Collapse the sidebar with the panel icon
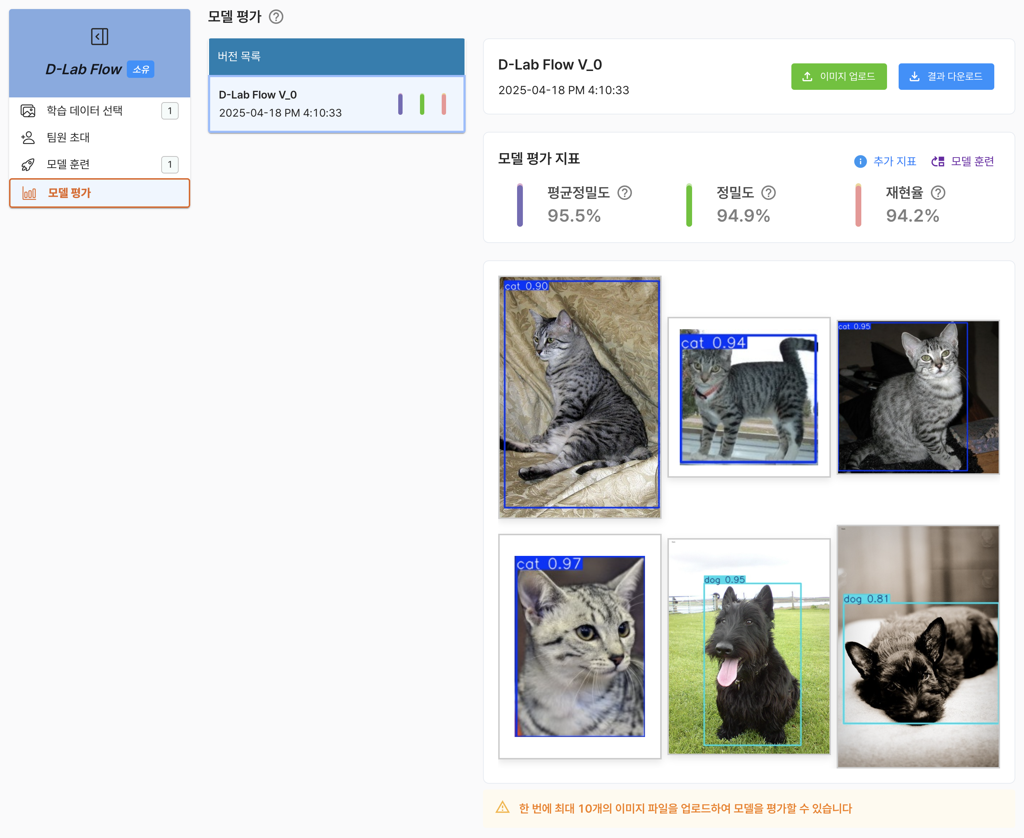1024x838 pixels. [x=100, y=37]
